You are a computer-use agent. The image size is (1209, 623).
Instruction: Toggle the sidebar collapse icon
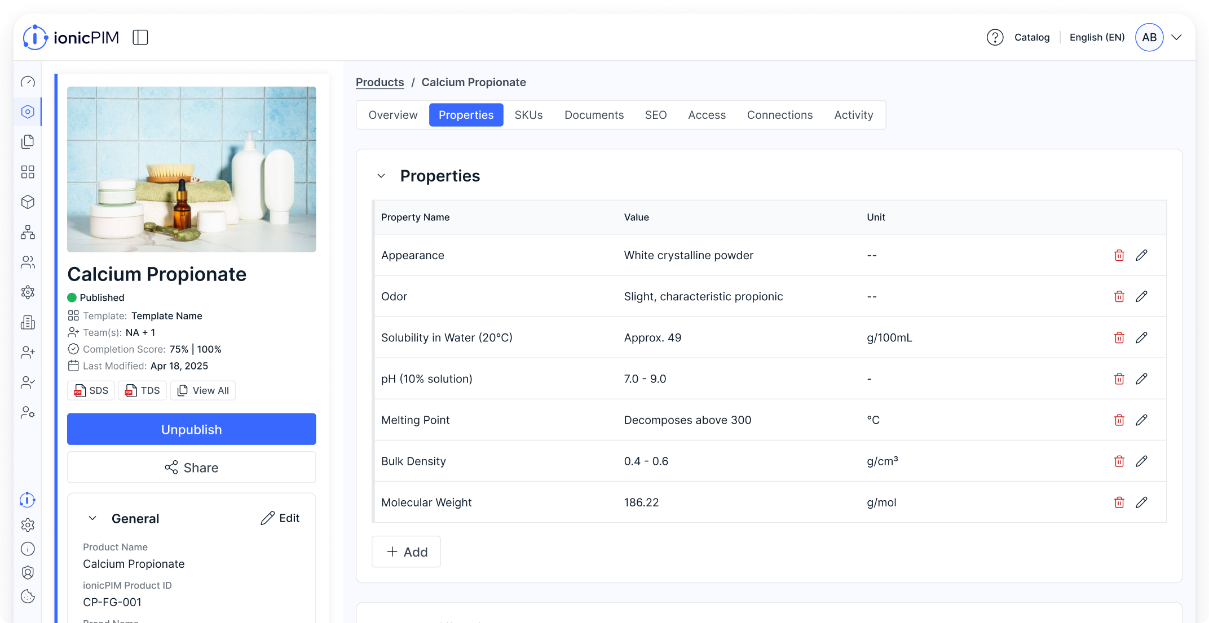[140, 37]
